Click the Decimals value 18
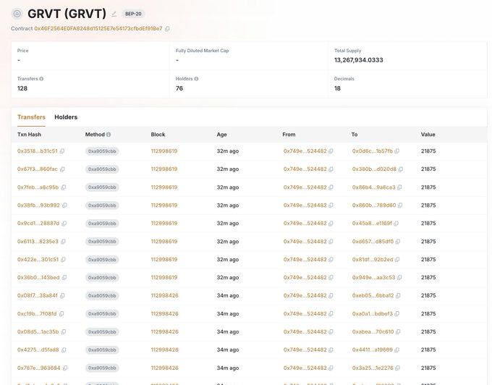Image resolution: width=492 pixels, height=385 pixels. click(337, 88)
